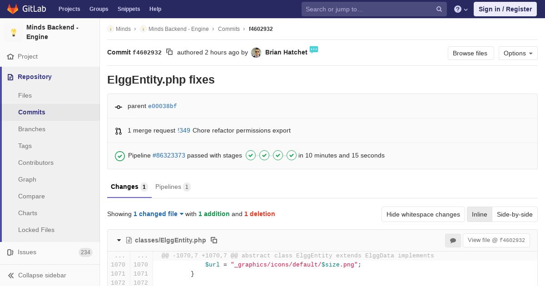Viewport: 545px width, 286px height.
Task: Click the third pipeline stage check icon
Action: click(278, 155)
